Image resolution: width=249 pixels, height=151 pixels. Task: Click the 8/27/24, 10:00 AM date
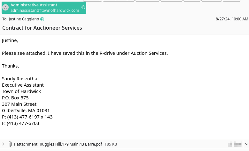click(232, 19)
